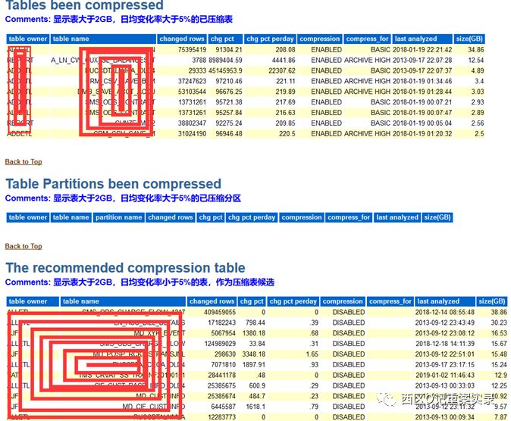Click the 'Tables been compressed' heading
511x421 pixels.
[84, 5]
